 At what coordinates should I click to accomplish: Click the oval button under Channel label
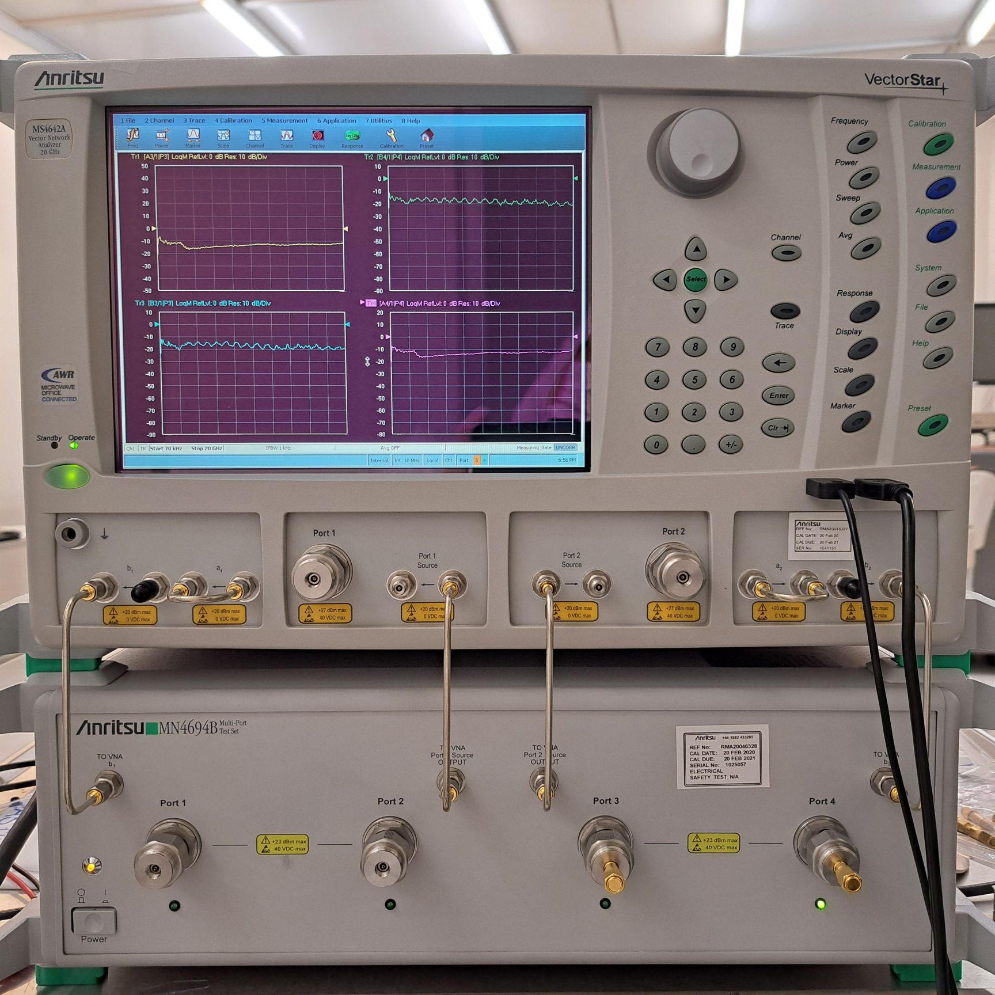(x=786, y=252)
